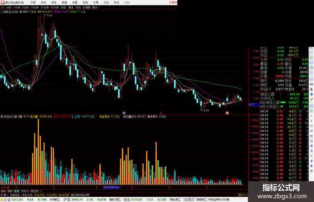
Task: Click the 季 period button in sidebar
Action: (x=311, y=166)
